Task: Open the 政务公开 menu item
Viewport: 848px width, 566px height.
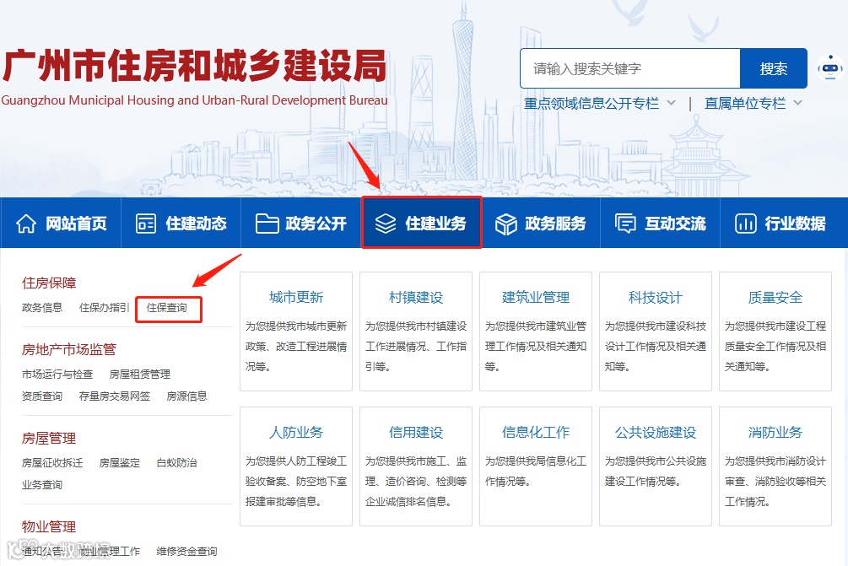Action: click(301, 223)
